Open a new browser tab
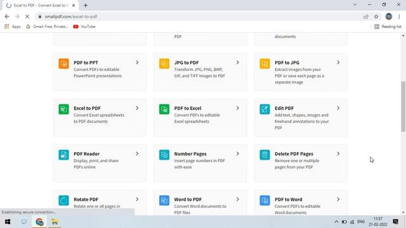 [x=86, y=6]
